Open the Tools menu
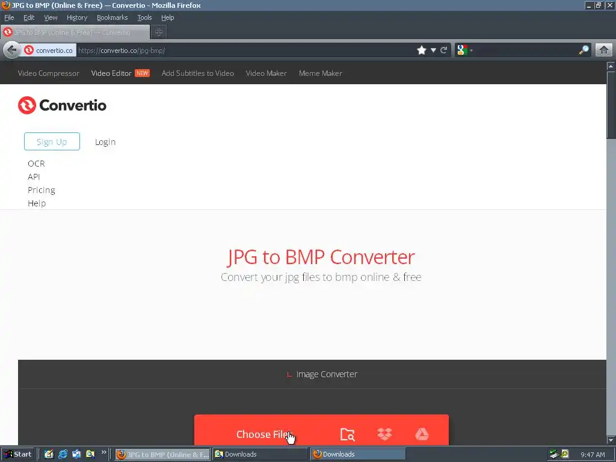Viewport: 616px width, 462px height. (144, 17)
